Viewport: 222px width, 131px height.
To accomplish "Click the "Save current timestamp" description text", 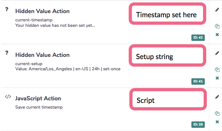I will pyautogui.click(x=39, y=107).
